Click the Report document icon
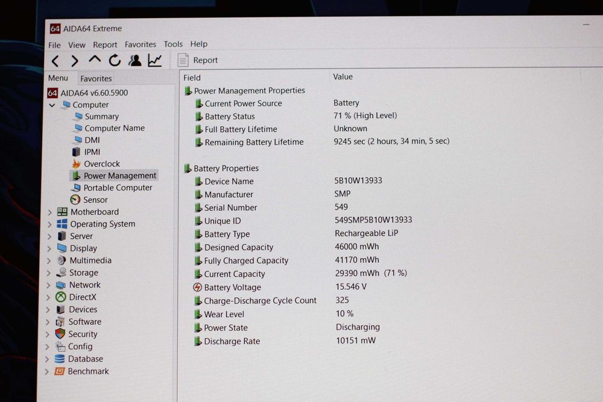Screen dimensions: 603x402 coord(183,60)
